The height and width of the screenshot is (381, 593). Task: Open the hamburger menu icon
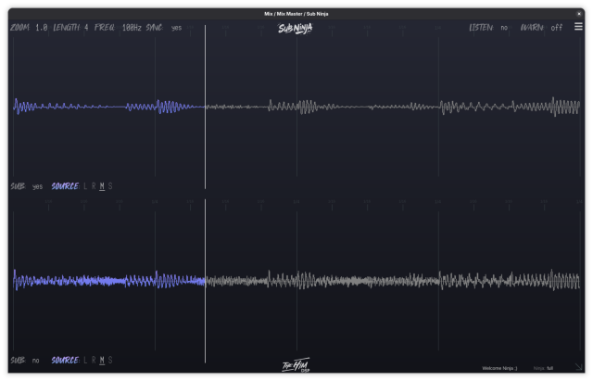click(x=578, y=27)
